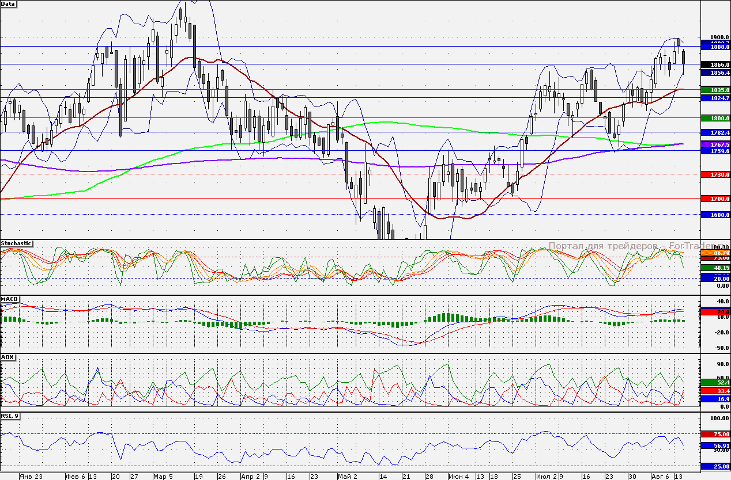Select the blue 1680.0 level marker
The height and width of the screenshot is (480, 731).
tap(715, 215)
